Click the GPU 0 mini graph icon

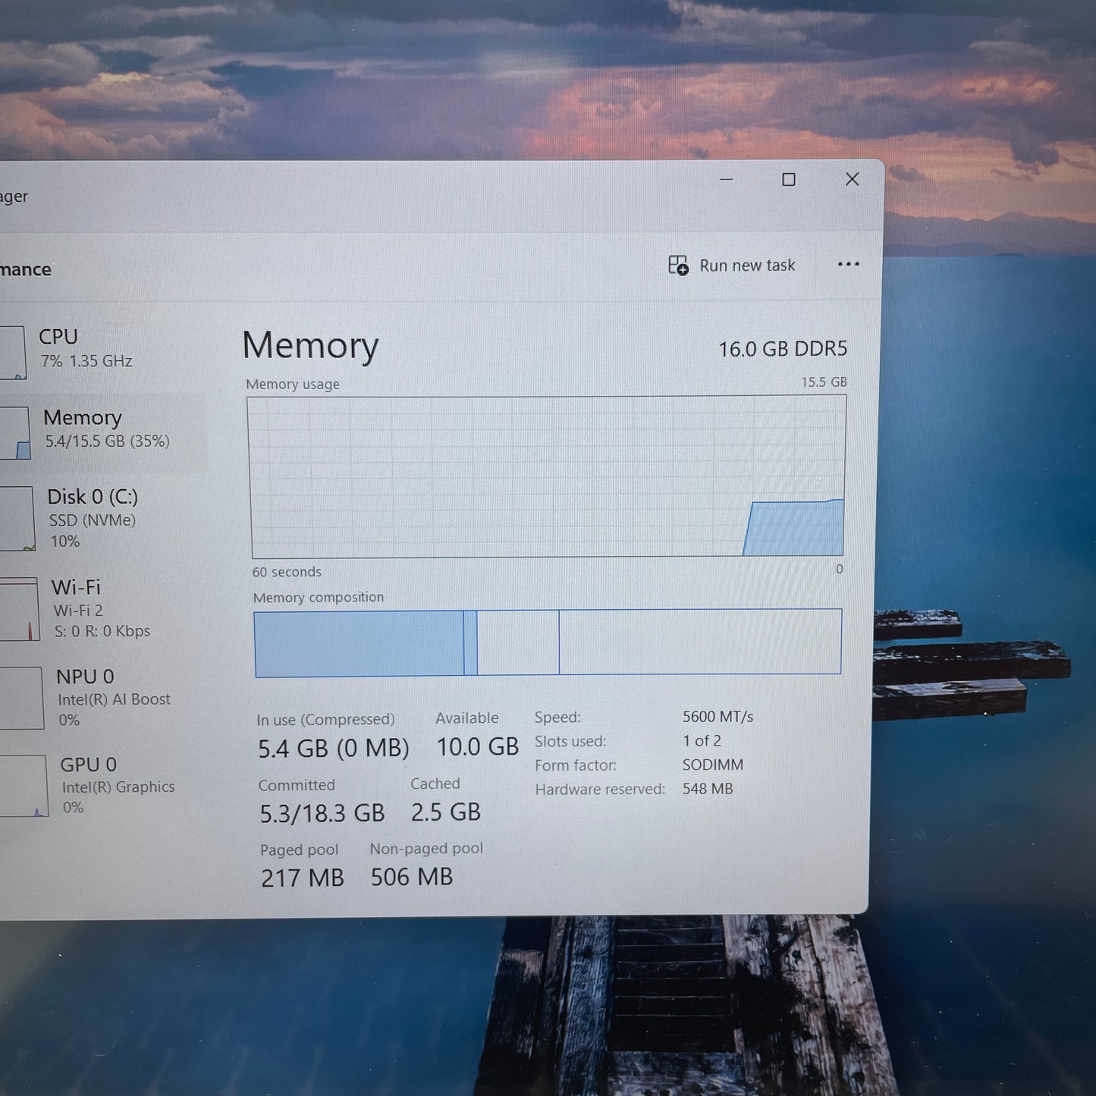coord(24,786)
